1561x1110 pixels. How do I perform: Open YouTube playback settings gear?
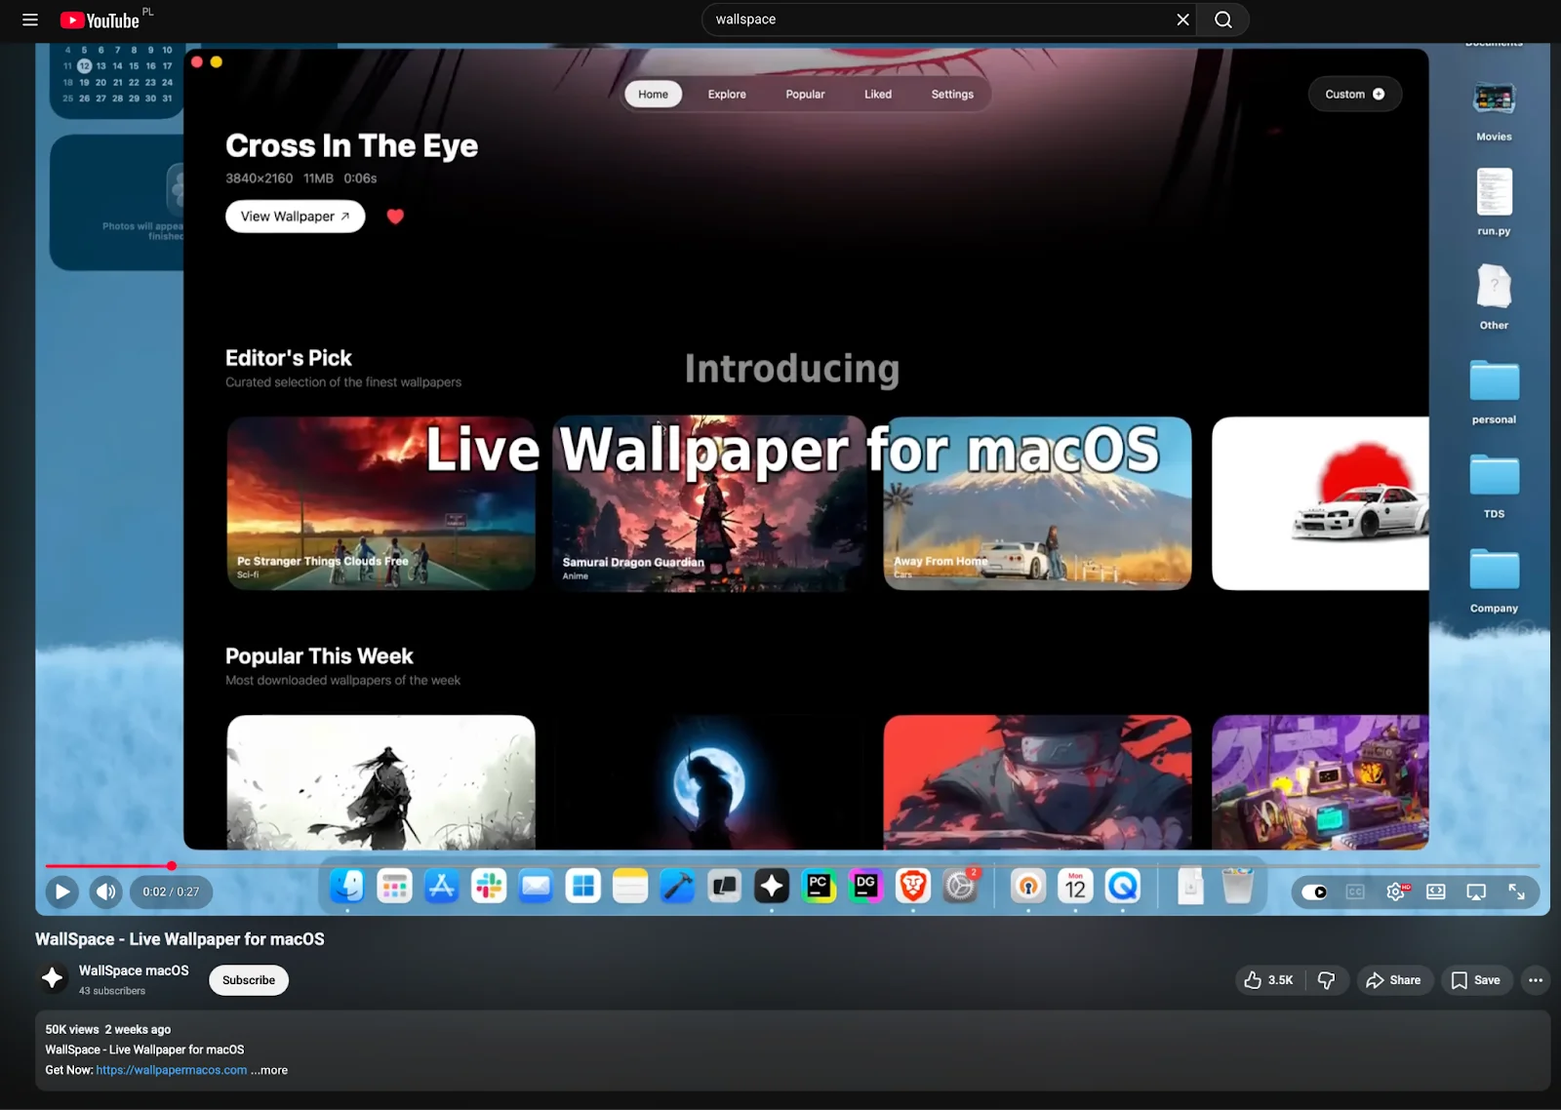coord(1394,891)
